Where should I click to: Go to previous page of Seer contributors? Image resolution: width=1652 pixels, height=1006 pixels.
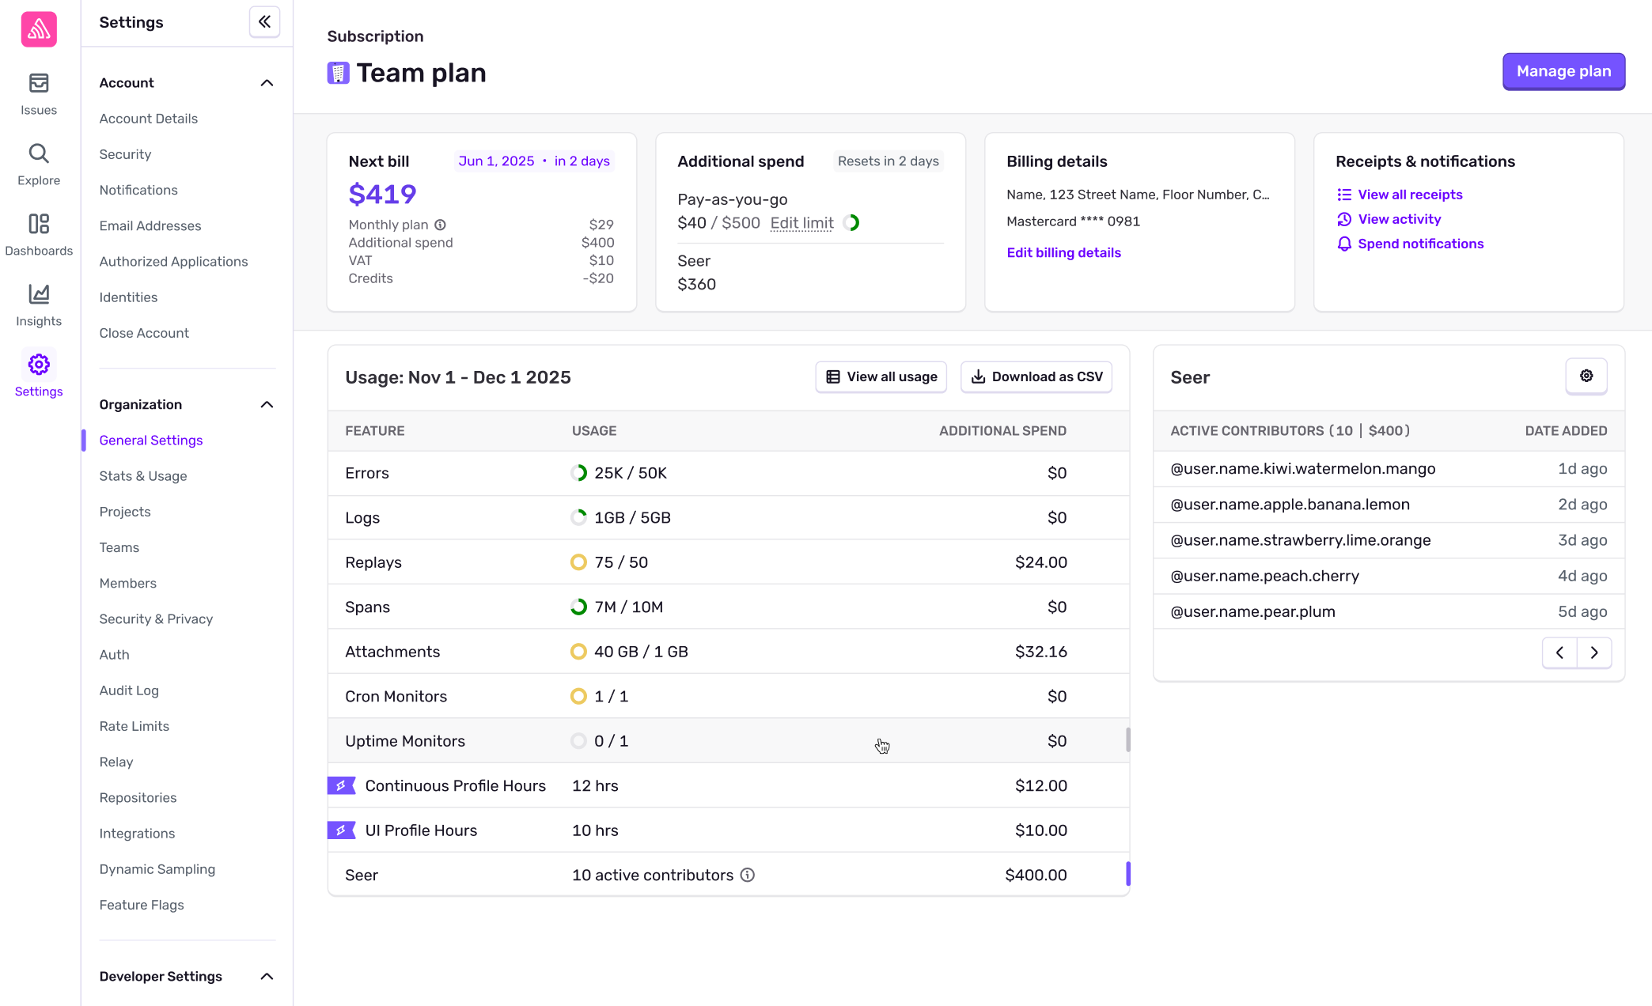[x=1559, y=652]
